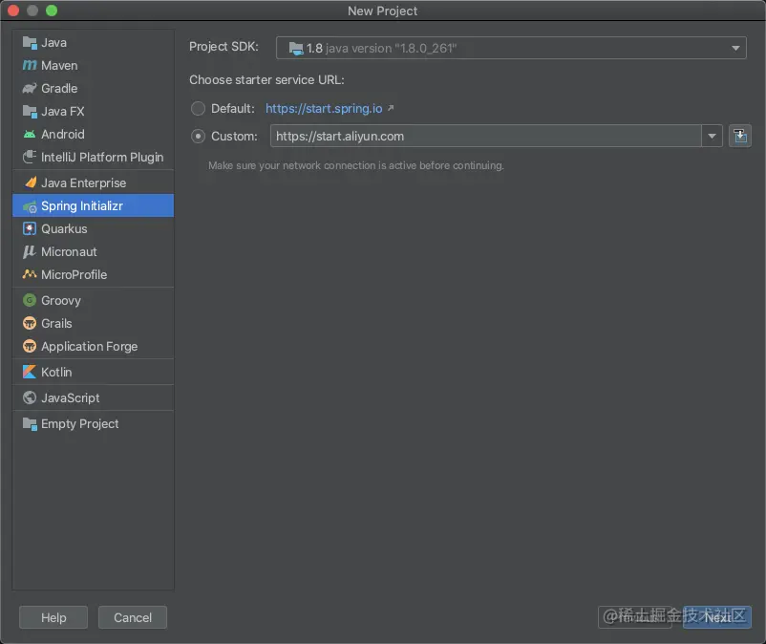Click the Next button

tap(716, 617)
